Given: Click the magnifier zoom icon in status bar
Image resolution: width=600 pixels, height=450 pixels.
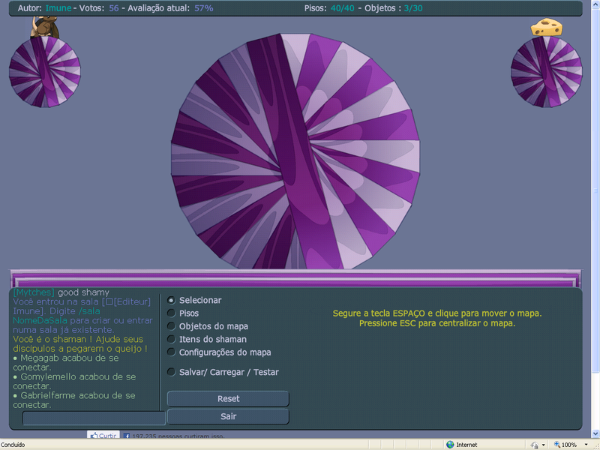Looking at the screenshot, I should coord(556,443).
